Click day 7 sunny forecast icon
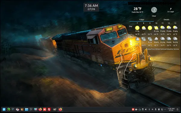The width and height of the screenshot is (181, 113). coord(137,28)
